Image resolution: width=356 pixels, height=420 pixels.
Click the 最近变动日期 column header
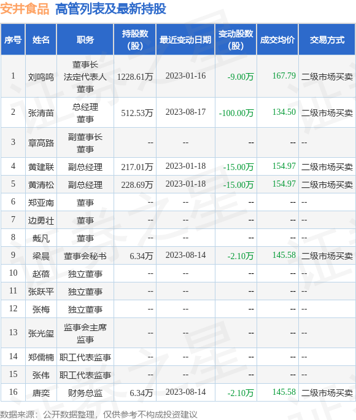[185, 40]
